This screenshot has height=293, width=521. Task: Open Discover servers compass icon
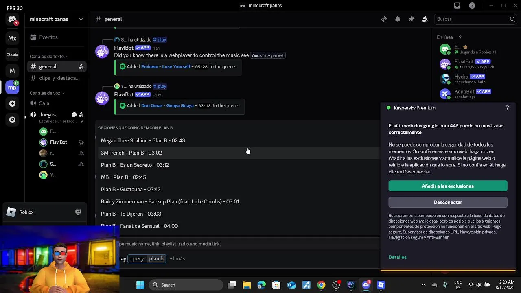click(12, 120)
